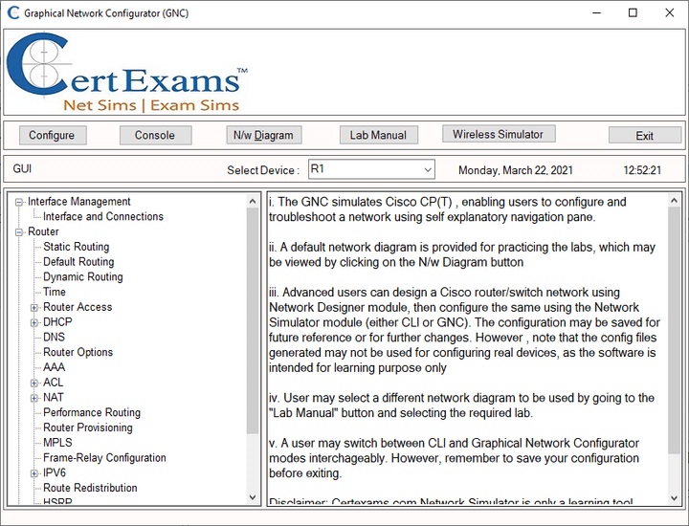689x526 pixels.
Task: Click the description pane scroll-down arrow
Action: (x=674, y=498)
